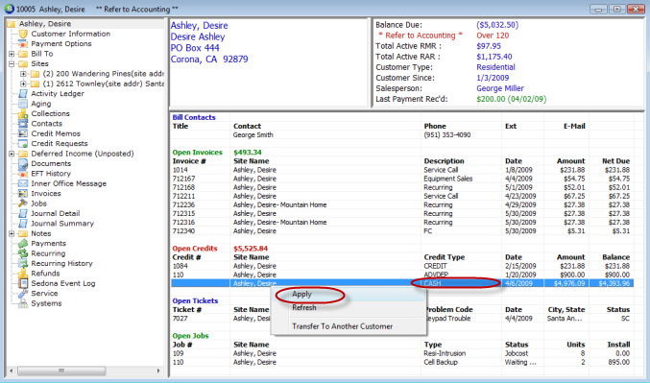650x383 pixels.
Task: Click the Open Invoices total $493.34
Action: coord(248,153)
